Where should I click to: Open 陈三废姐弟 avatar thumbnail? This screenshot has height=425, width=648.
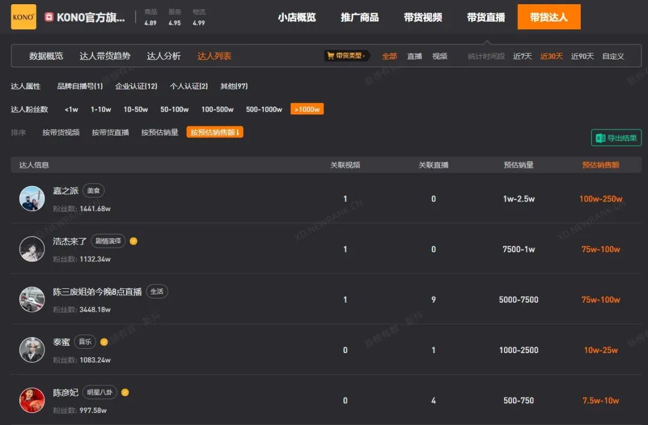pyautogui.click(x=32, y=300)
